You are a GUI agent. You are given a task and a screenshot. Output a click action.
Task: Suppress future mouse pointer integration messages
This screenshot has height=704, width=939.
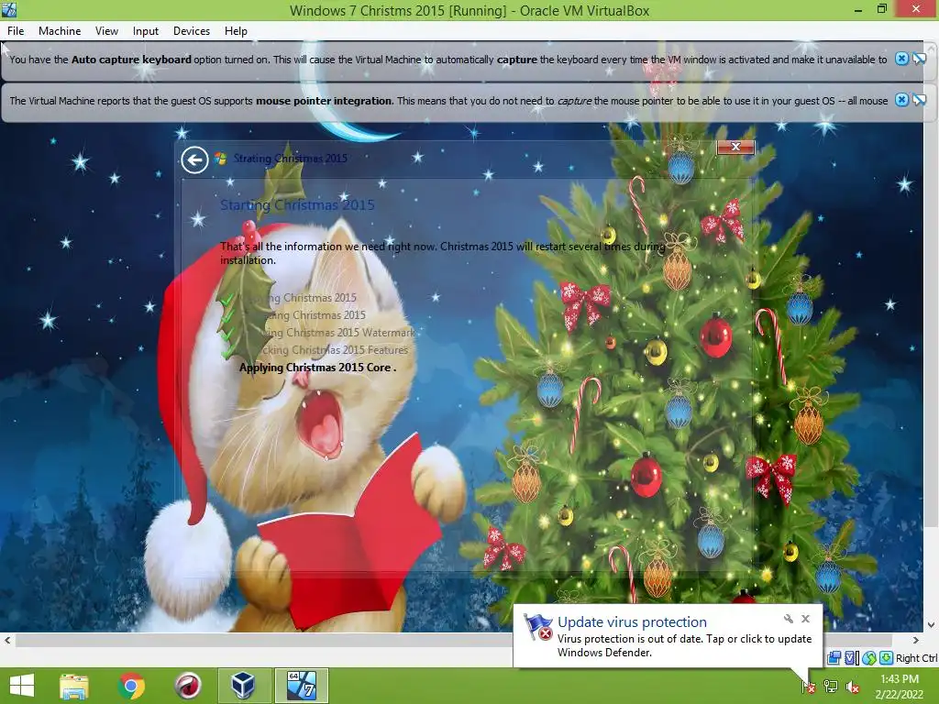[919, 100]
